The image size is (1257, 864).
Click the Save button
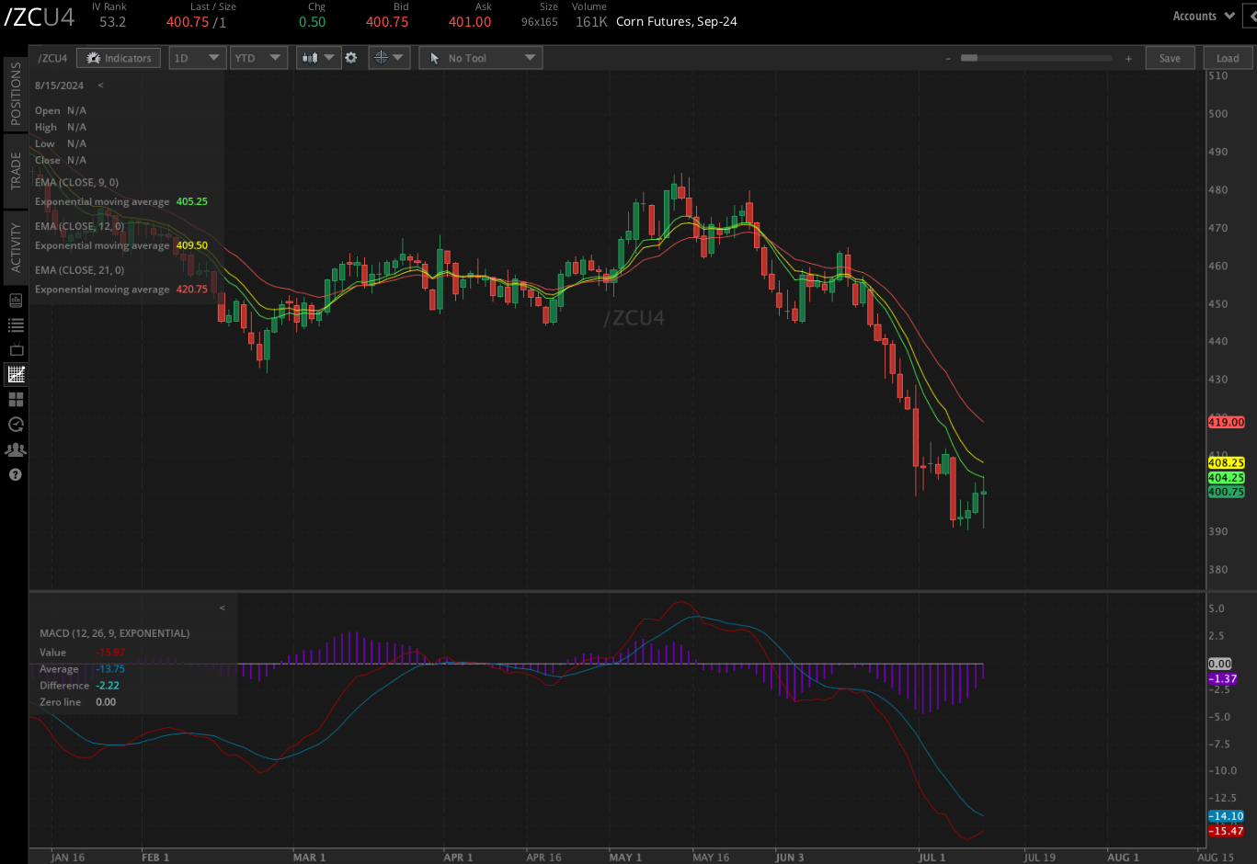(x=1170, y=58)
